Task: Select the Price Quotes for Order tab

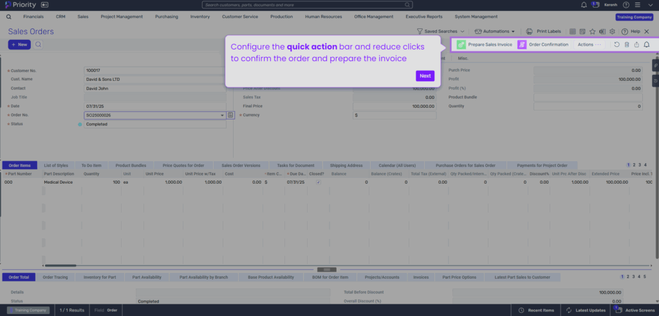Action: (x=183, y=165)
